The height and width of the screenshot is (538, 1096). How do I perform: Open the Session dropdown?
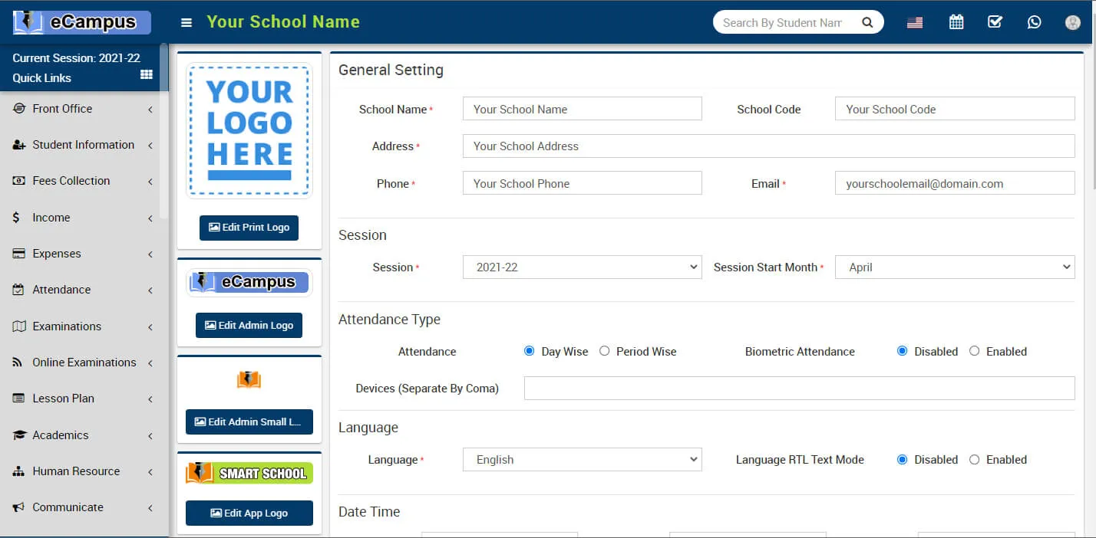[582, 267]
